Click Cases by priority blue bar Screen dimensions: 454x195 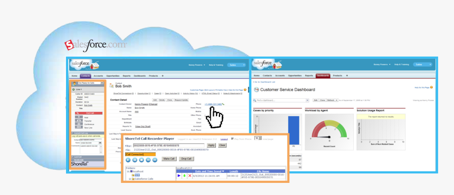294,130
